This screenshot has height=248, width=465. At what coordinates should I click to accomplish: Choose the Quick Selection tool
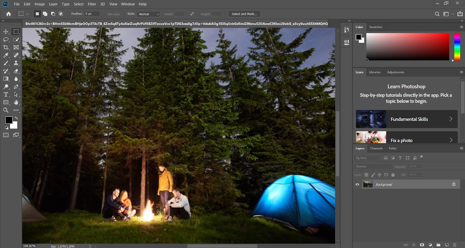click(16, 39)
